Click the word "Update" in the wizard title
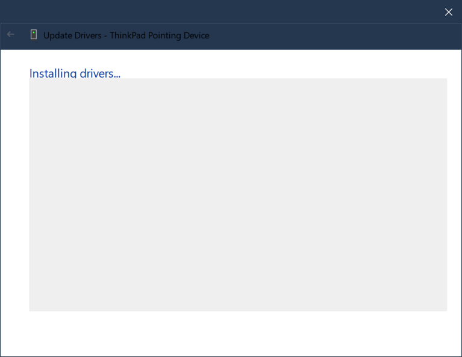The image size is (462, 357). 57,35
